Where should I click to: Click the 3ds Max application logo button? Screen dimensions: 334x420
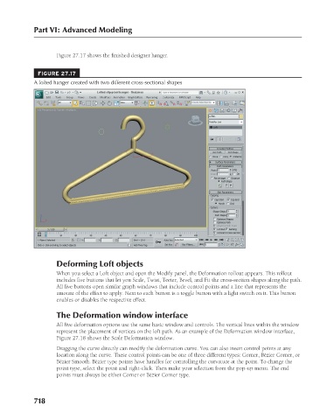(39, 94)
